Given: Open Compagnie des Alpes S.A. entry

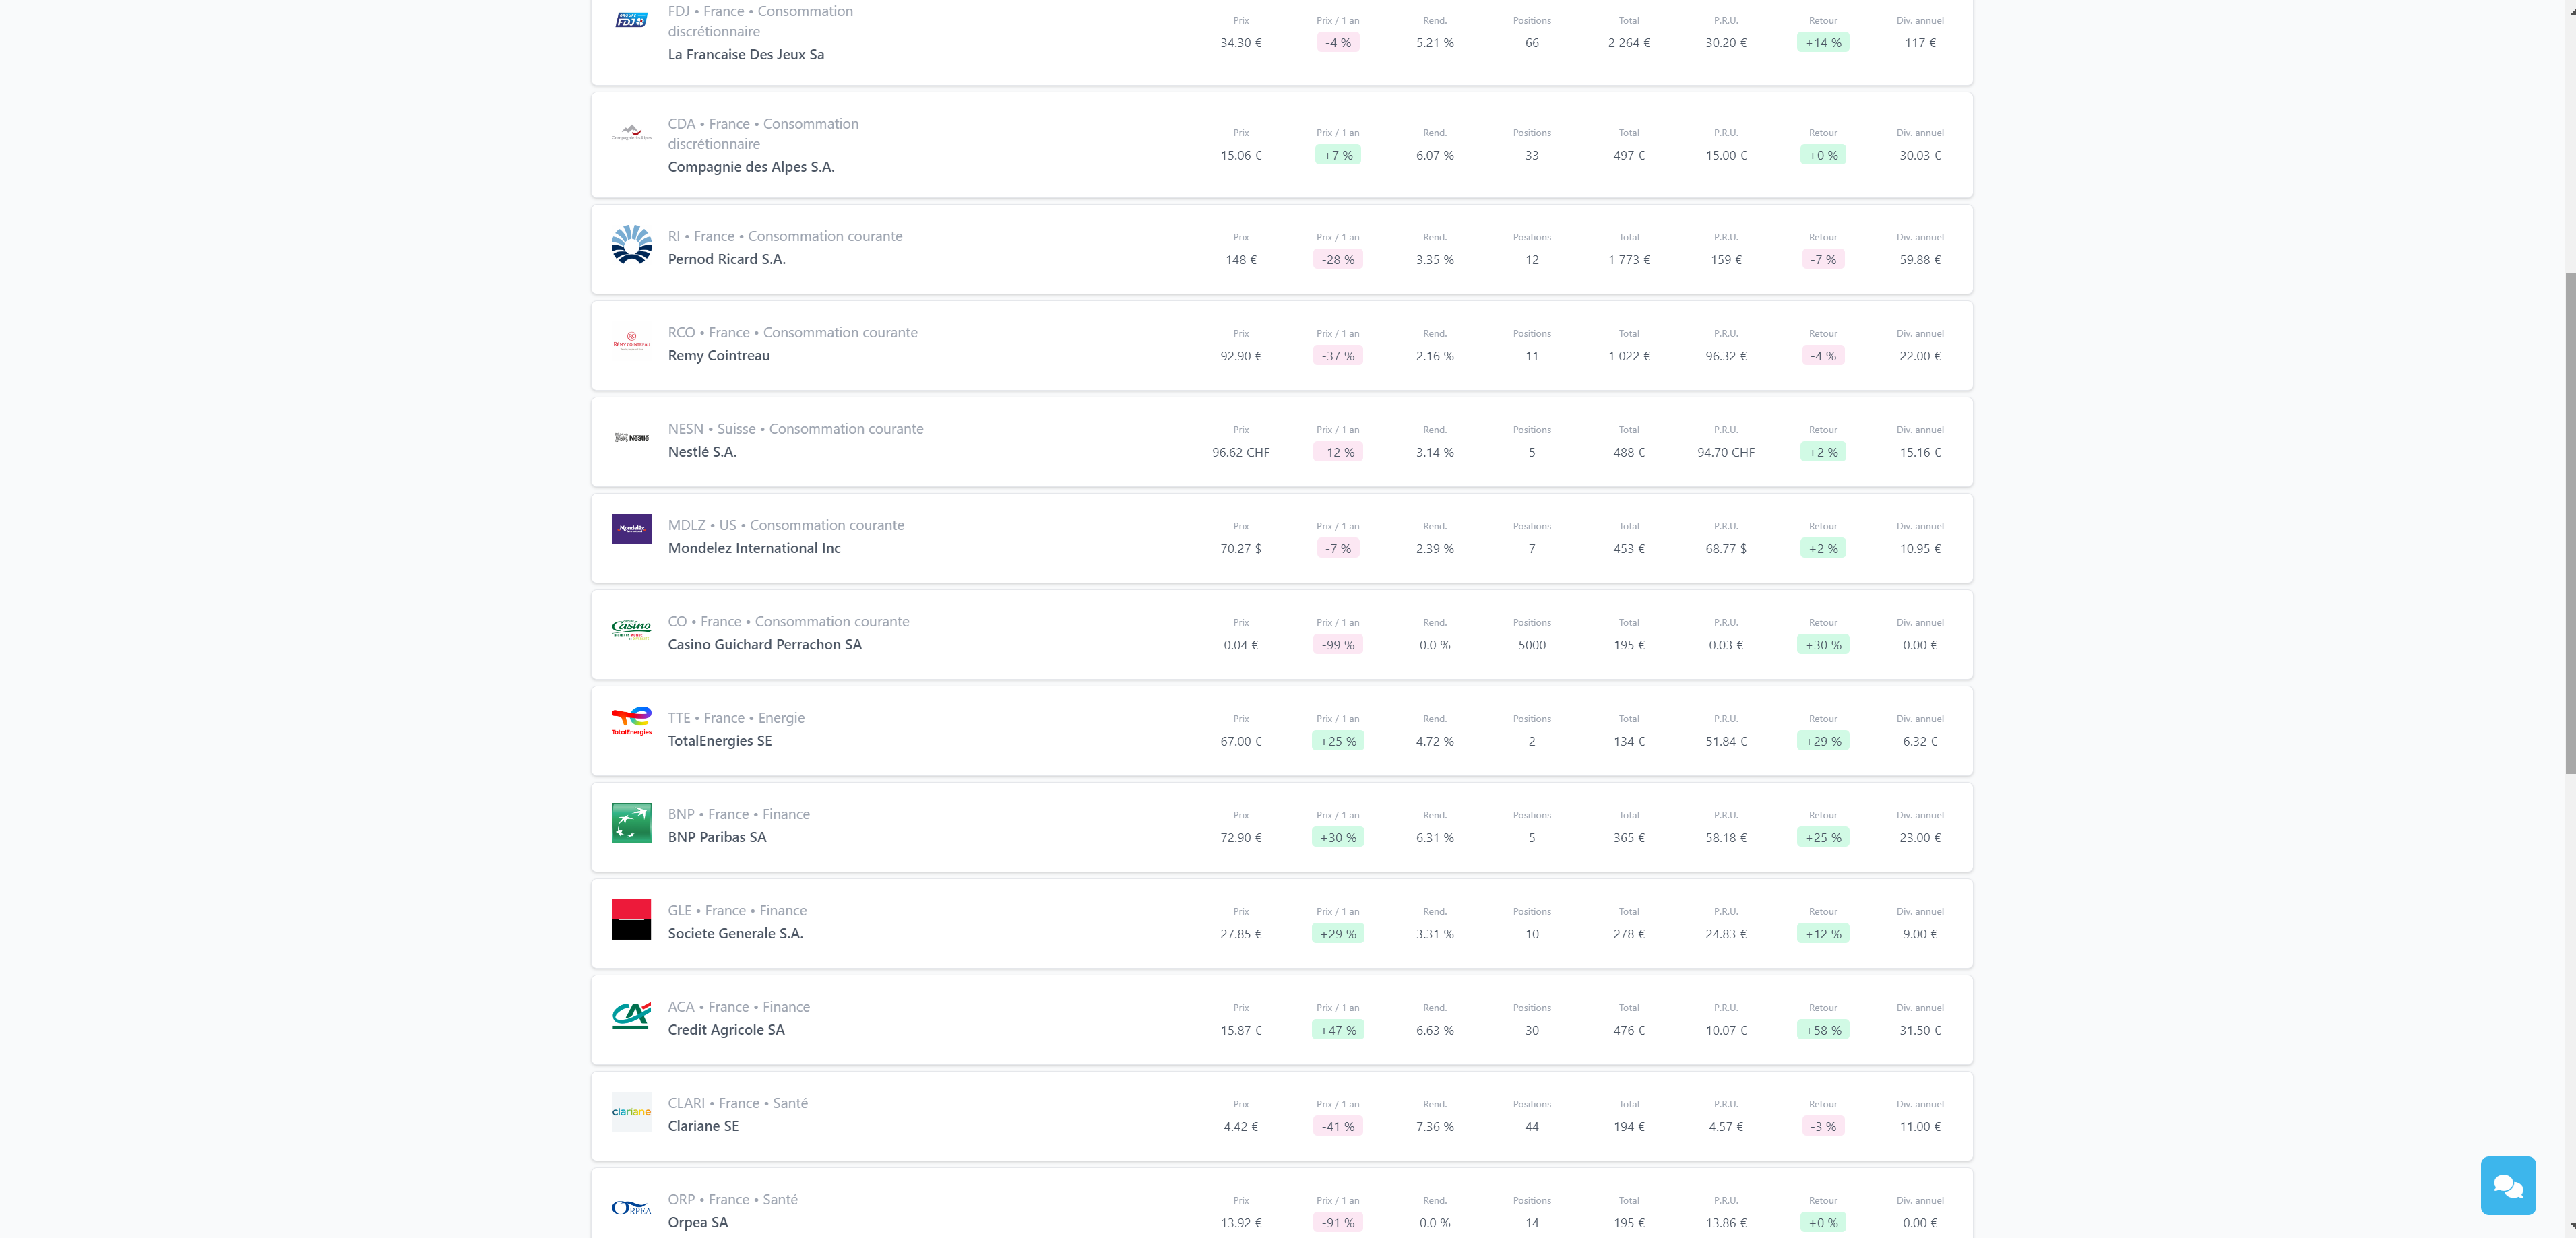Looking at the screenshot, I should pyautogui.click(x=750, y=167).
